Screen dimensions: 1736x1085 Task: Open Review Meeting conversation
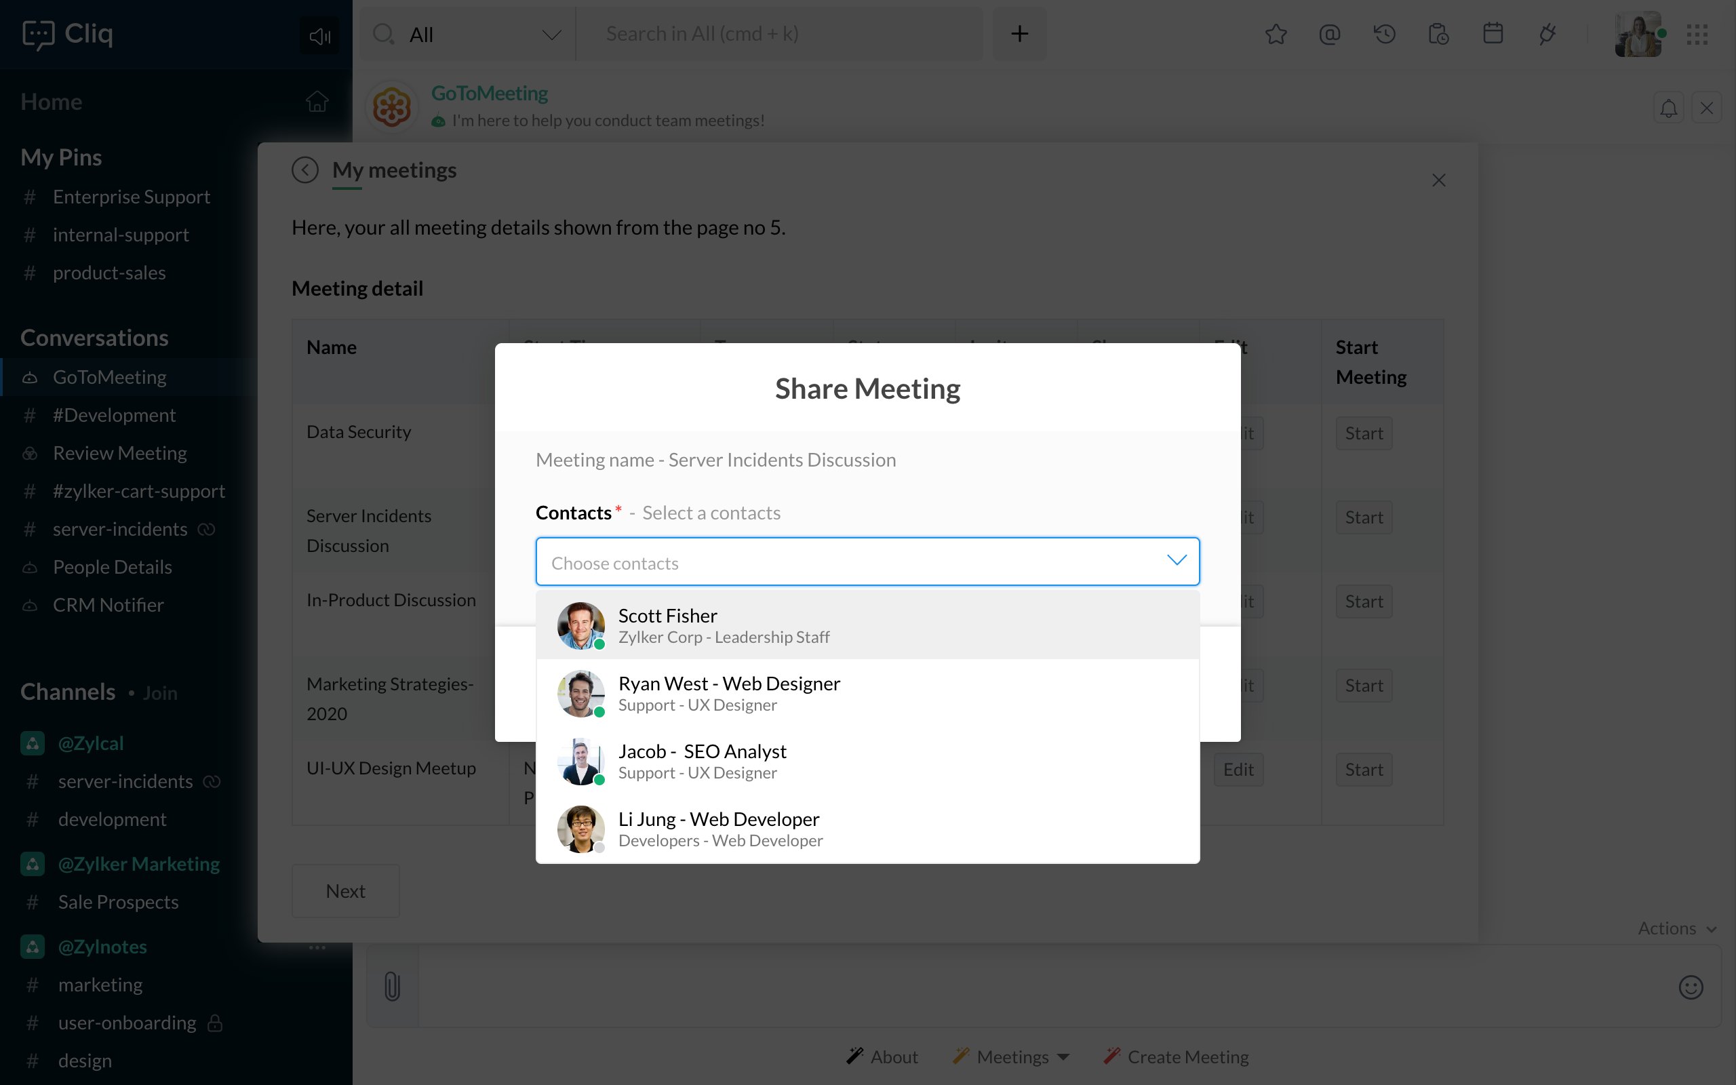120,453
